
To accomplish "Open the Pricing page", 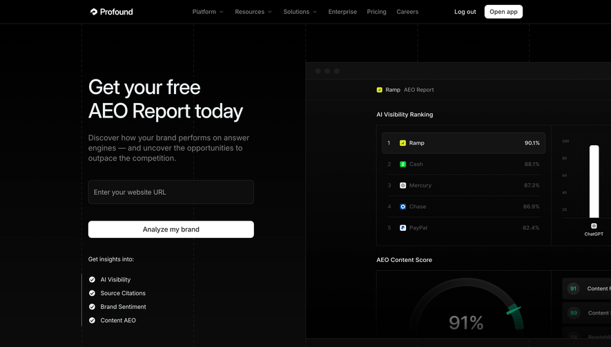I will tap(376, 12).
